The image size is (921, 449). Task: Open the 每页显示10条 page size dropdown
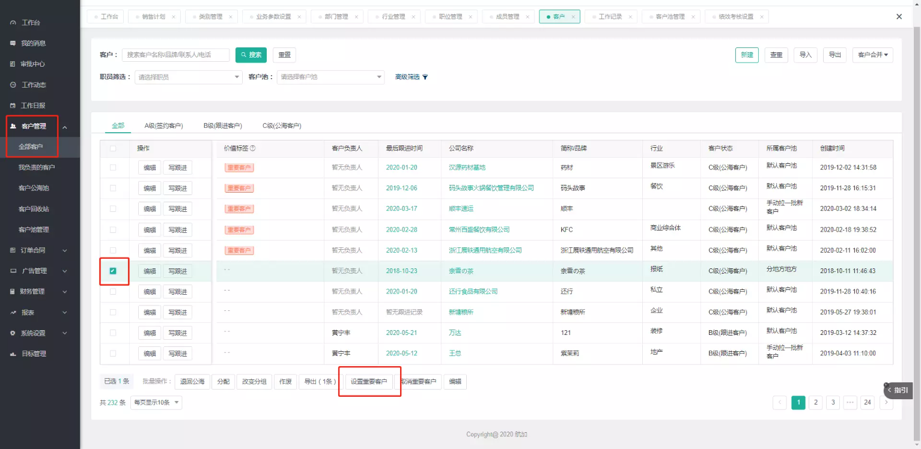[156, 403]
